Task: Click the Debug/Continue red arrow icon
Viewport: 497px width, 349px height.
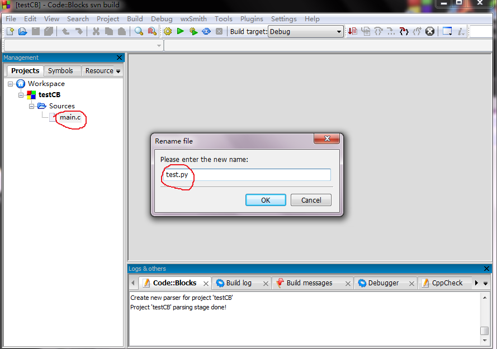Action: (x=352, y=31)
